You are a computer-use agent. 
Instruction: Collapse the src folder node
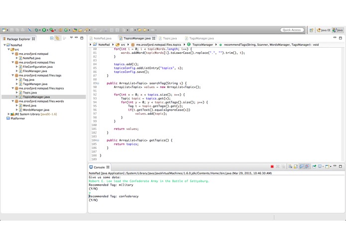(x=9, y=49)
